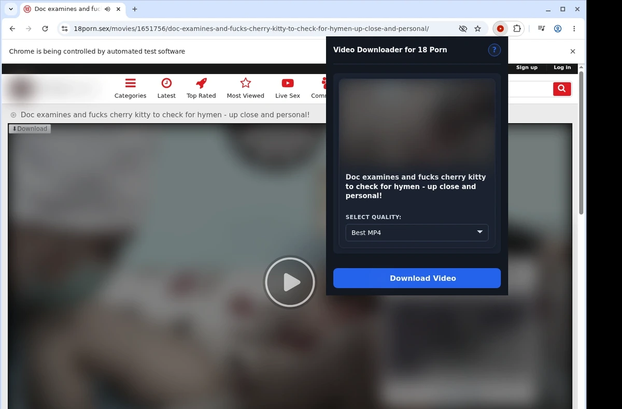Open the Chrome three-dot menu

(574, 29)
